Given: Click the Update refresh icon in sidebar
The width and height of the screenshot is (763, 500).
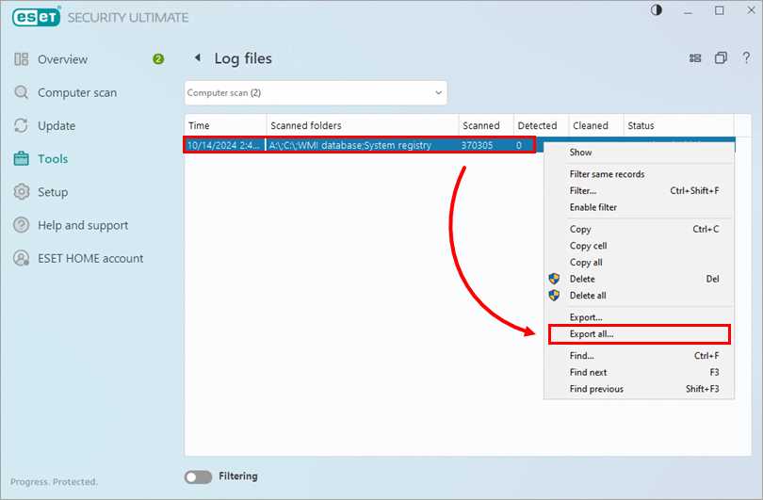Looking at the screenshot, I should point(22,126).
